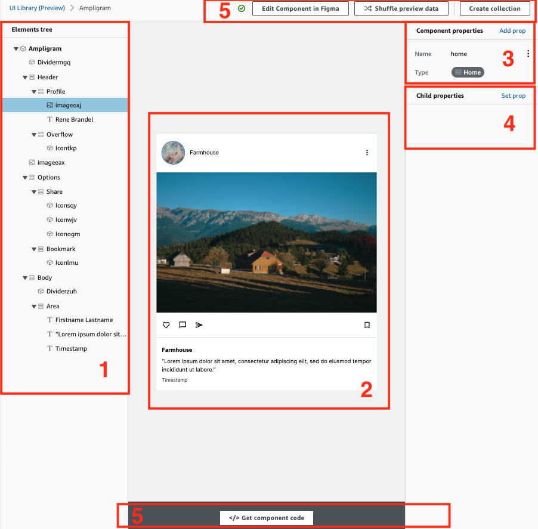This screenshot has height=529, width=538.
Task: Collapse the Ampligram root node
Action: [16, 49]
